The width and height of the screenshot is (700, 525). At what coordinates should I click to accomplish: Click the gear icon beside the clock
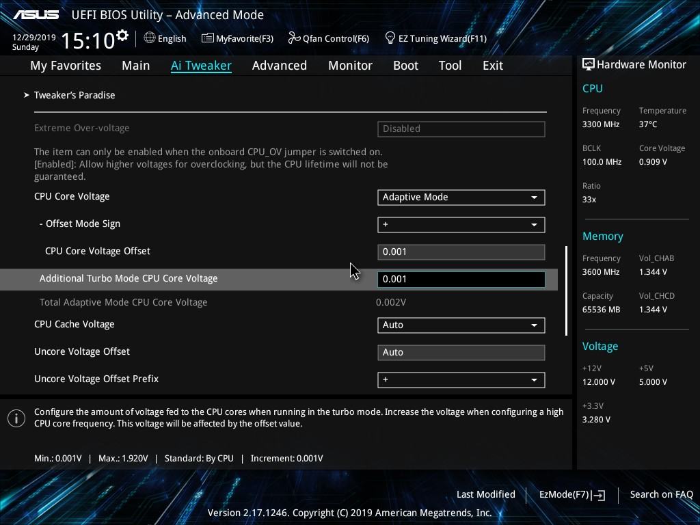click(122, 36)
